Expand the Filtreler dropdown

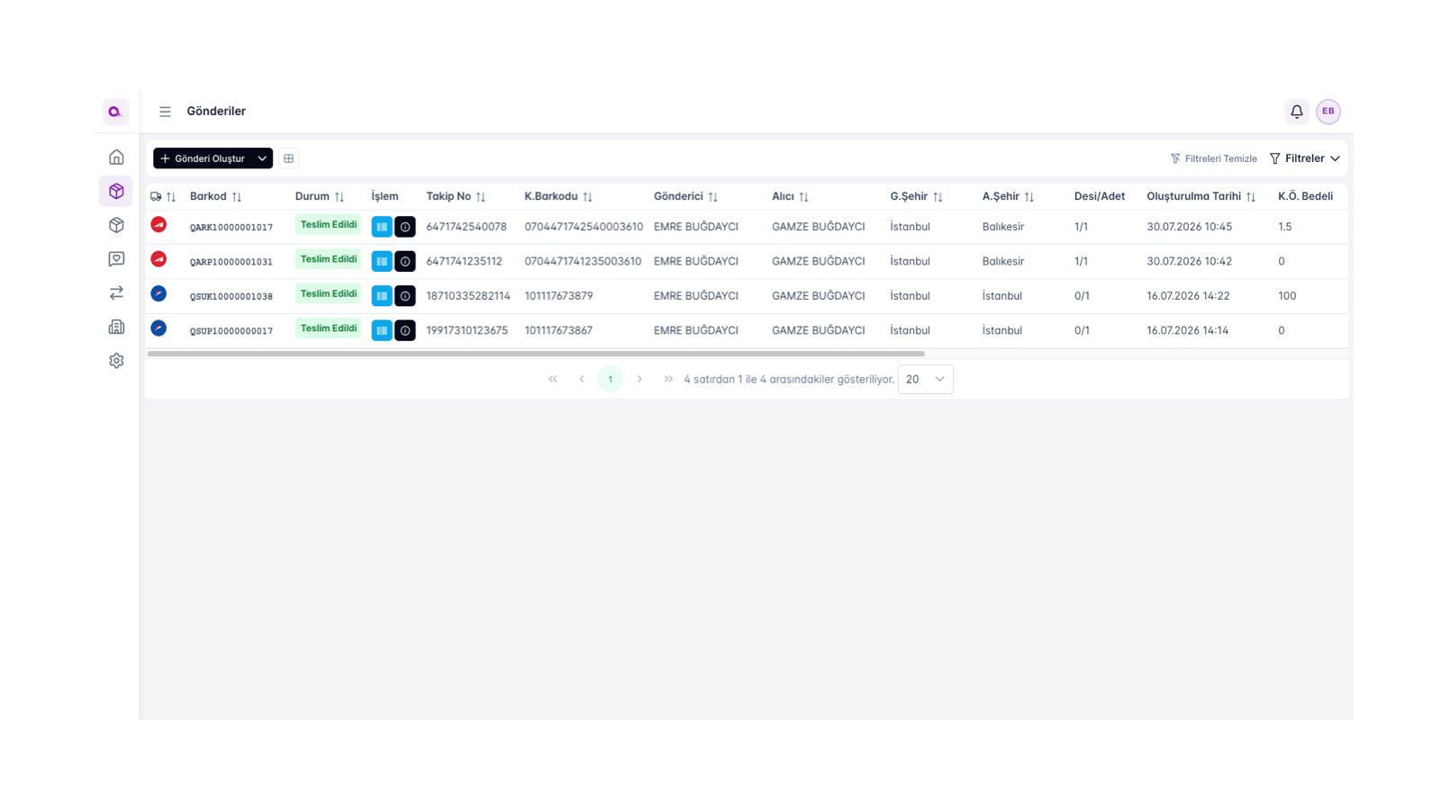1305,158
